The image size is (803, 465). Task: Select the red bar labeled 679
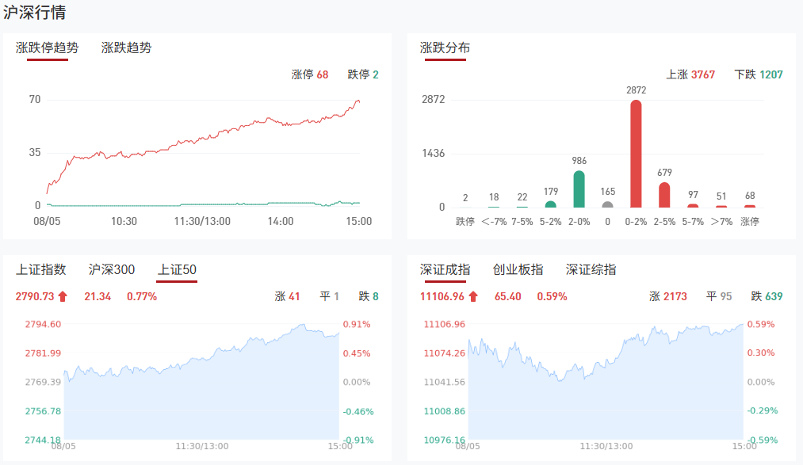tap(664, 196)
